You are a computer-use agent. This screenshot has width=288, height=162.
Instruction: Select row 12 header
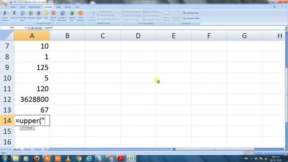point(7,99)
